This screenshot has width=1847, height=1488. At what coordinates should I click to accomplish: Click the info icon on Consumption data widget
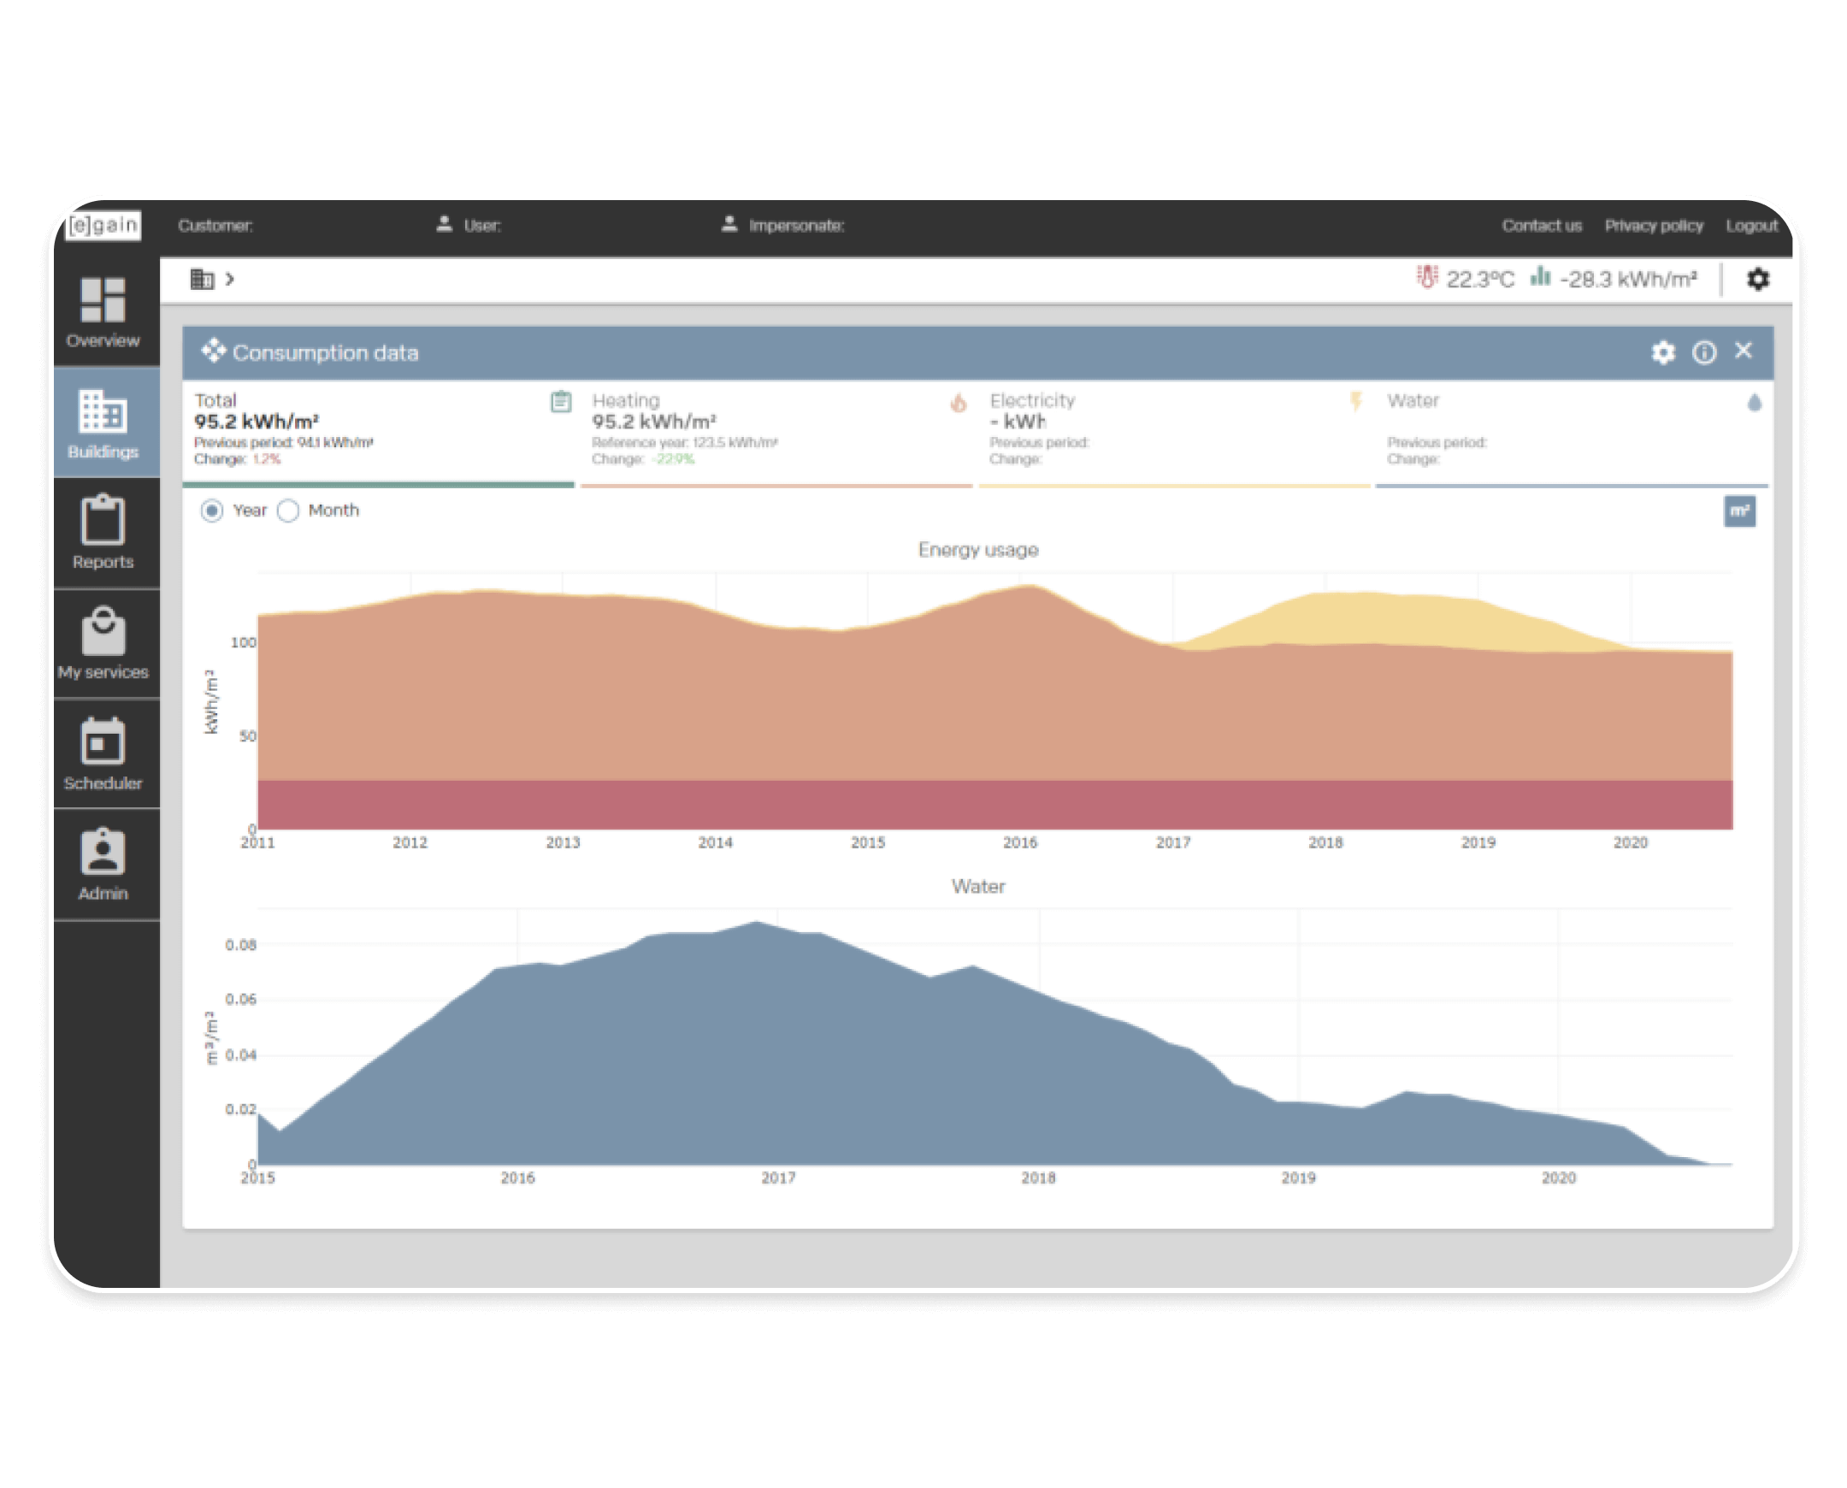tap(1704, 351)
